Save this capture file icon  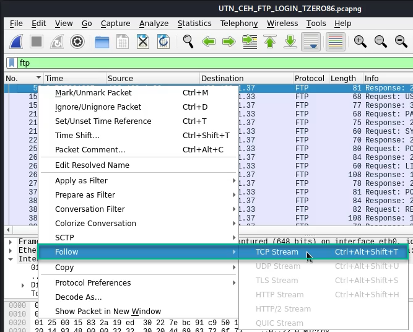[123, 41]
